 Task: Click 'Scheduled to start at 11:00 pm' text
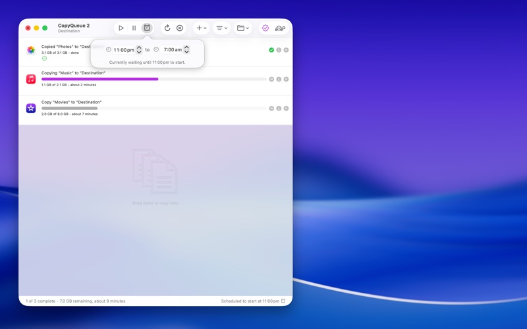(250, 301)
